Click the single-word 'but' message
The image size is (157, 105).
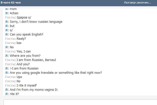coord(12,26)
